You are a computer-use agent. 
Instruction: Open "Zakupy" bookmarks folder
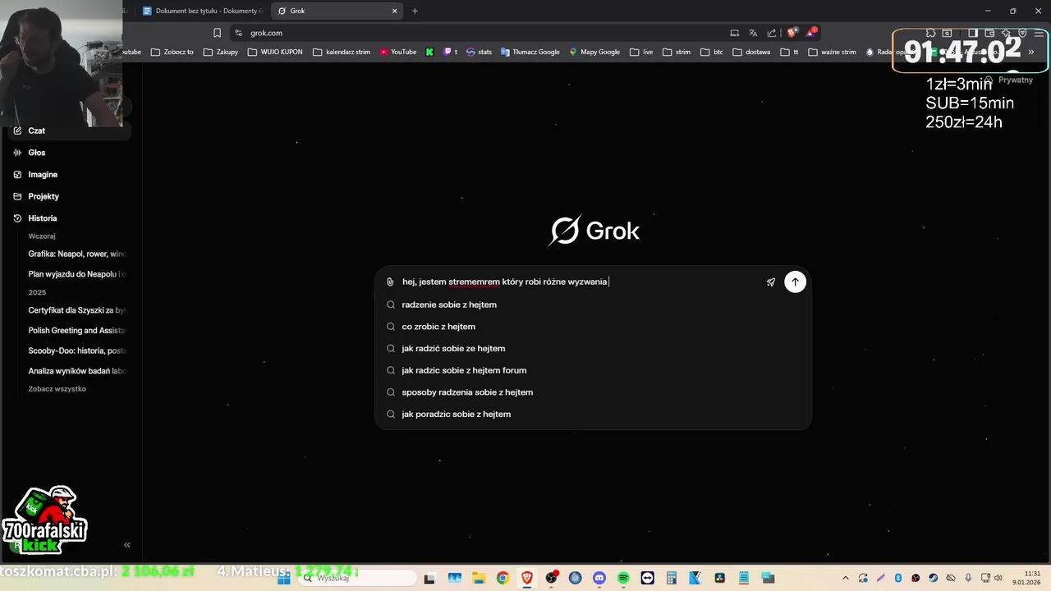coord(220,52)
